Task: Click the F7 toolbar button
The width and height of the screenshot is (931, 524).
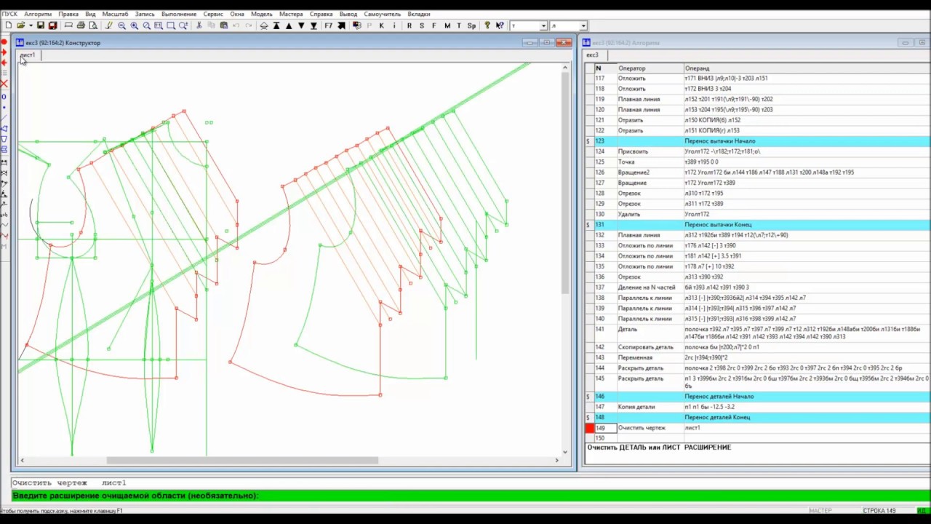Action: click(x=328, y=25)
